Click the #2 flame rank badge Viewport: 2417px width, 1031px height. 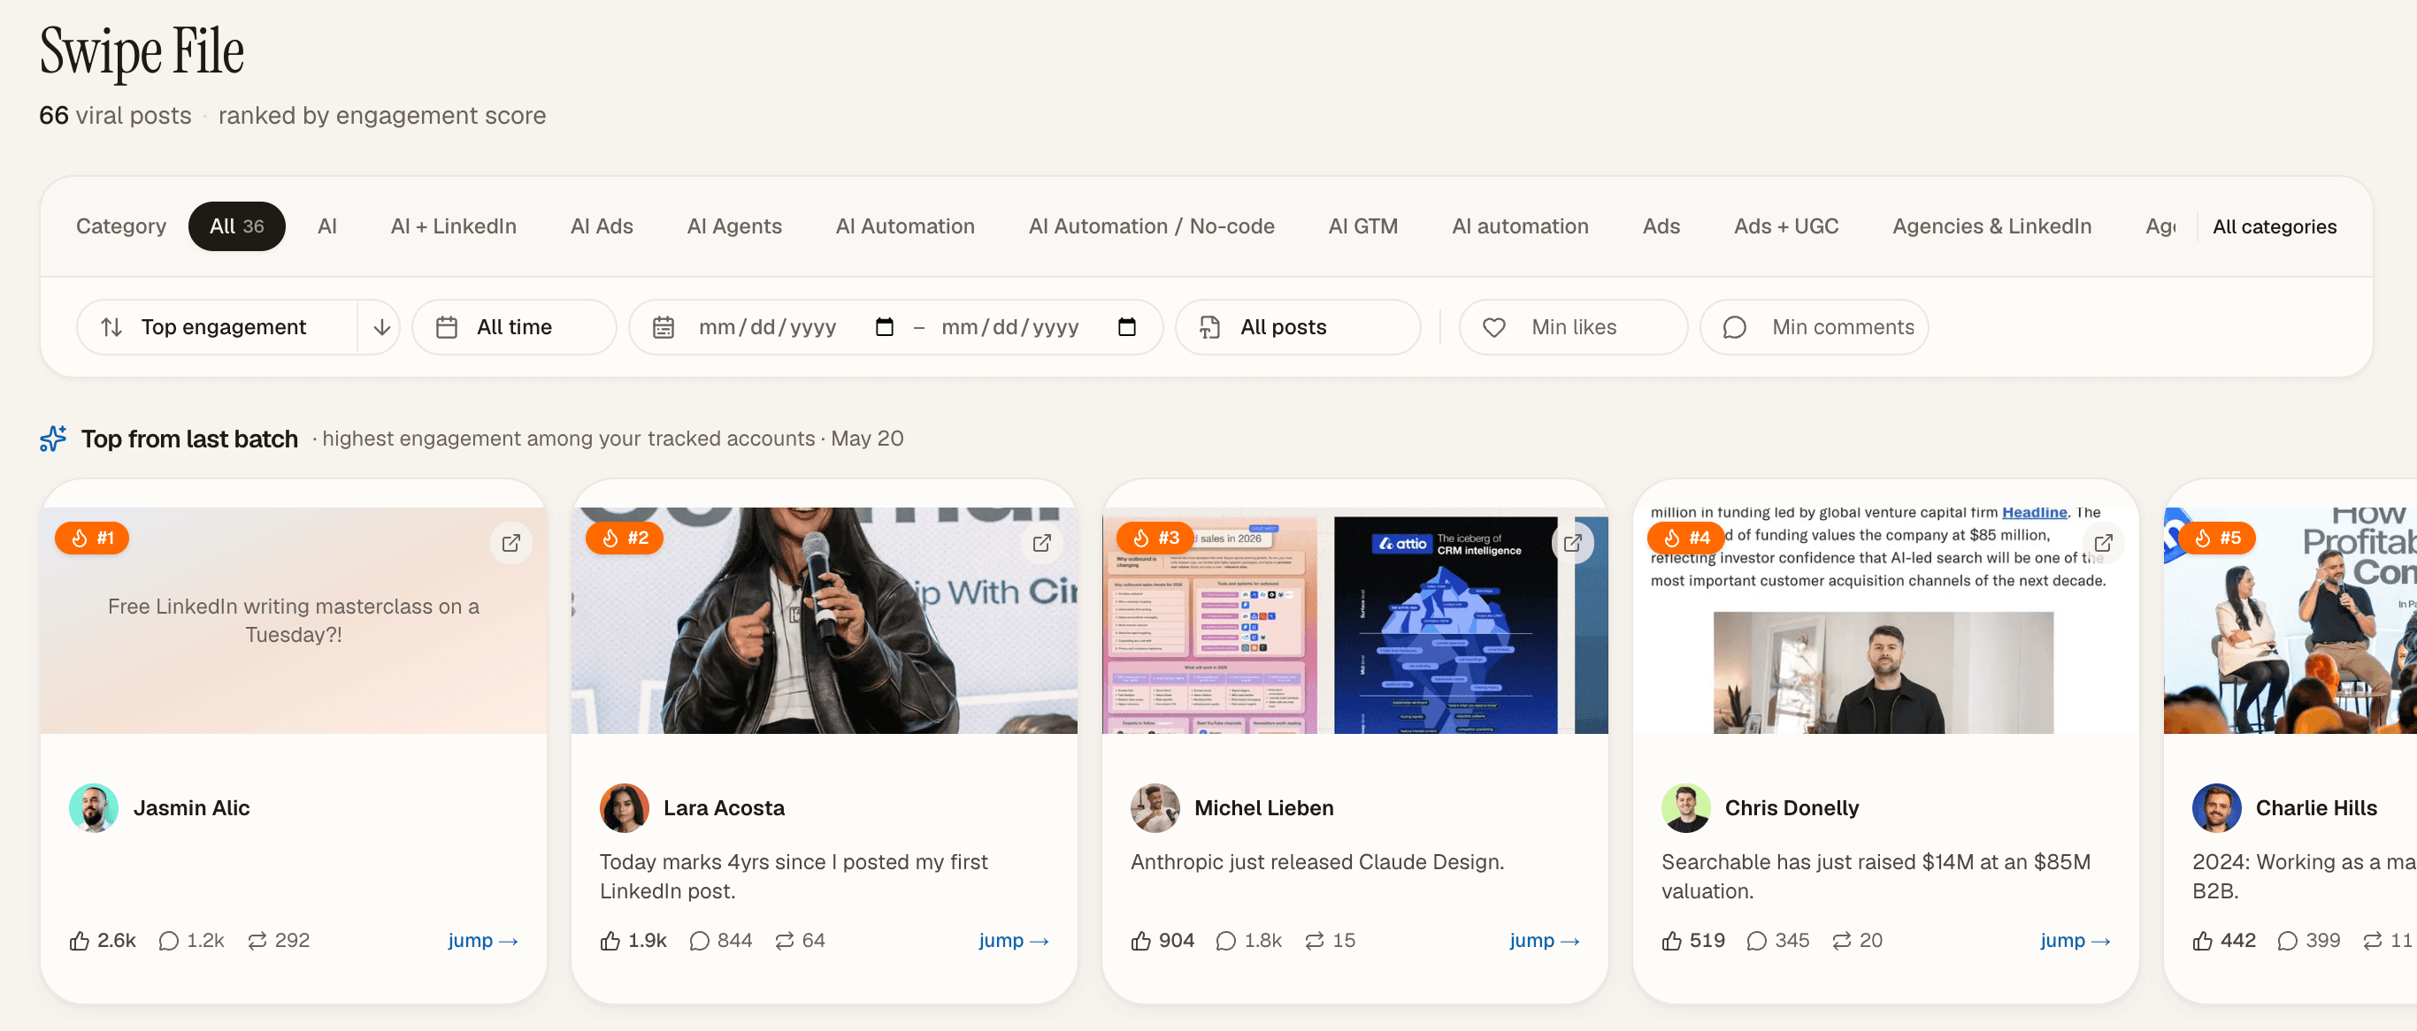point(624,538)
